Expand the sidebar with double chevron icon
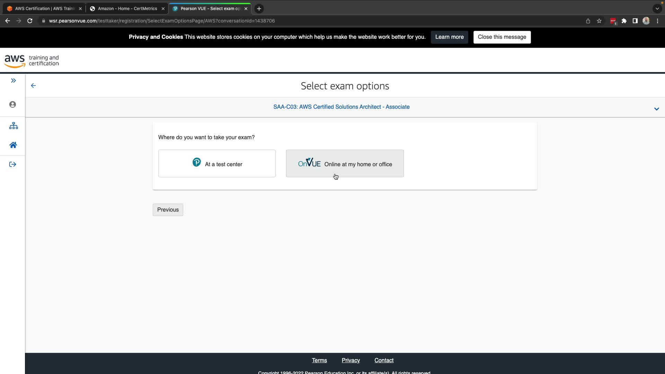This screenshot has width=665, height=374. point(13,81)
